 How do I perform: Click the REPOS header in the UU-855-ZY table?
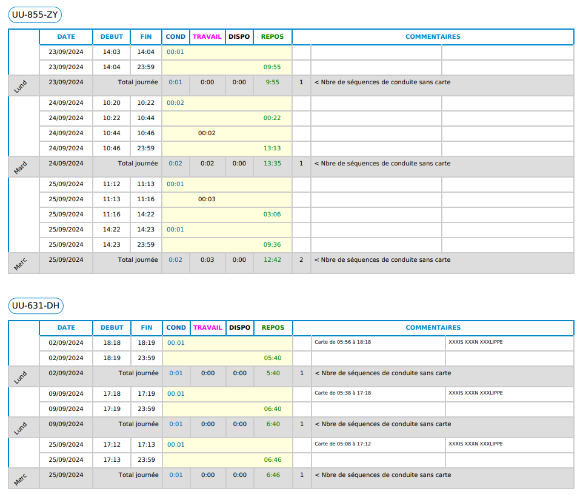pyautogui.click(x=272, y=37)
